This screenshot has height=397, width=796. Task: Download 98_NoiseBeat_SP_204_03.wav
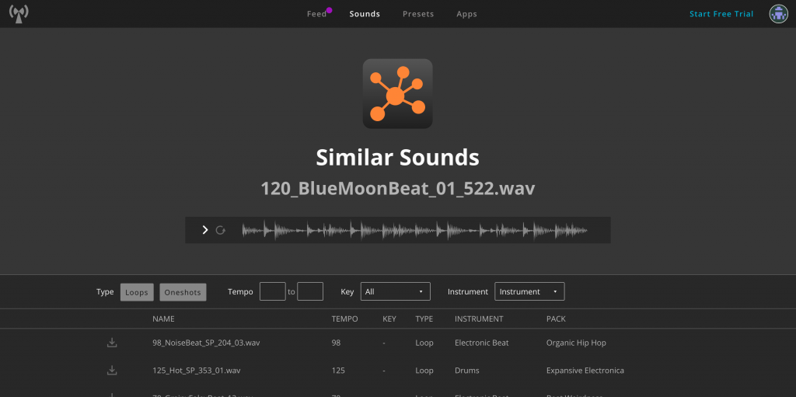pos(112,343)
